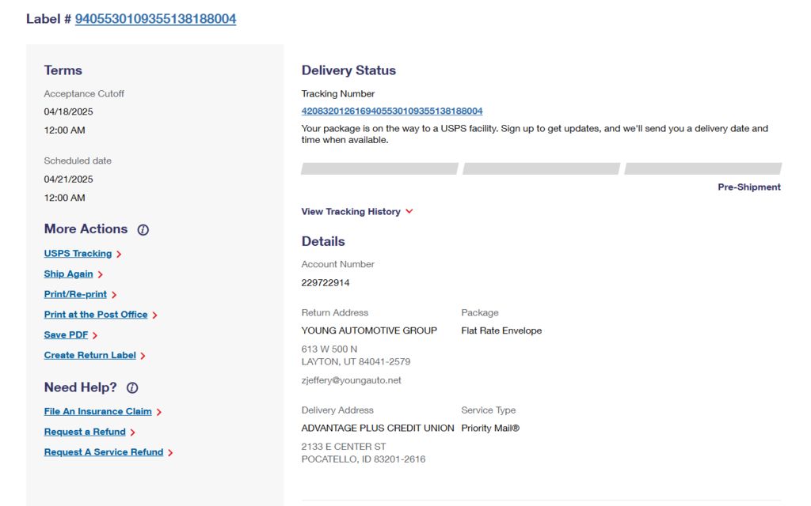Click the red arrow next to Ship Again

(101, 274)
